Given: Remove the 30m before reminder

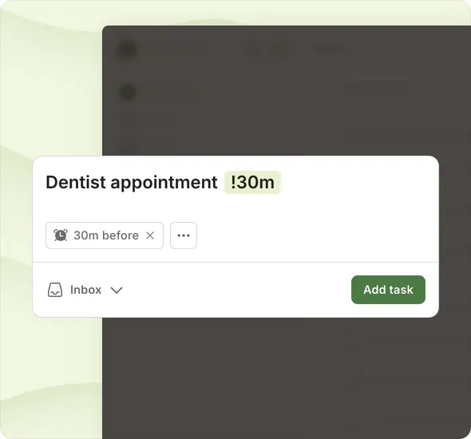Looking at the screenshot, I should [x=150, y=235].
